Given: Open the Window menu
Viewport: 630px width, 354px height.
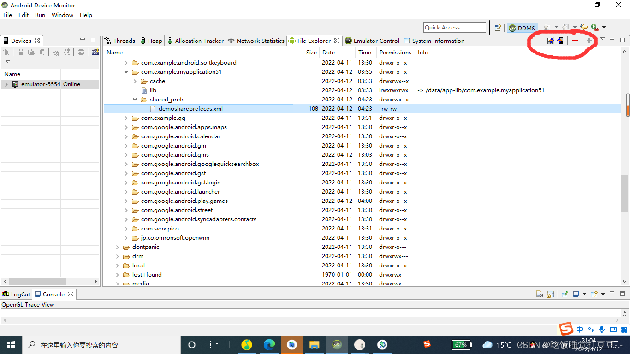Looking at the screenshot, I should point(62,15).
